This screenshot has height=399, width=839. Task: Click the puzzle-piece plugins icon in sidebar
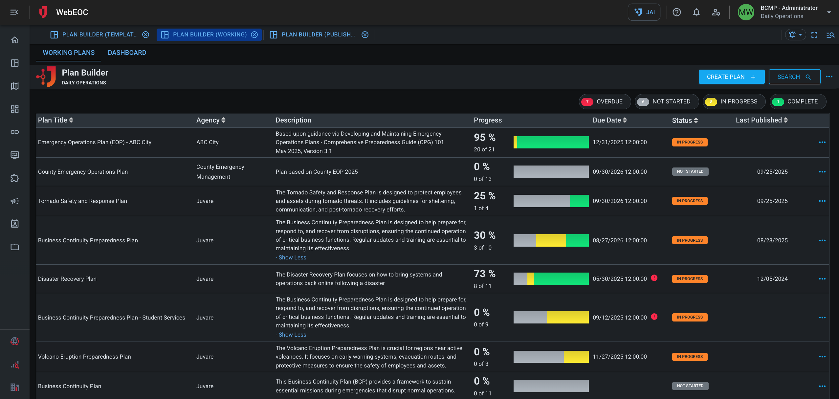click(15, 178)
